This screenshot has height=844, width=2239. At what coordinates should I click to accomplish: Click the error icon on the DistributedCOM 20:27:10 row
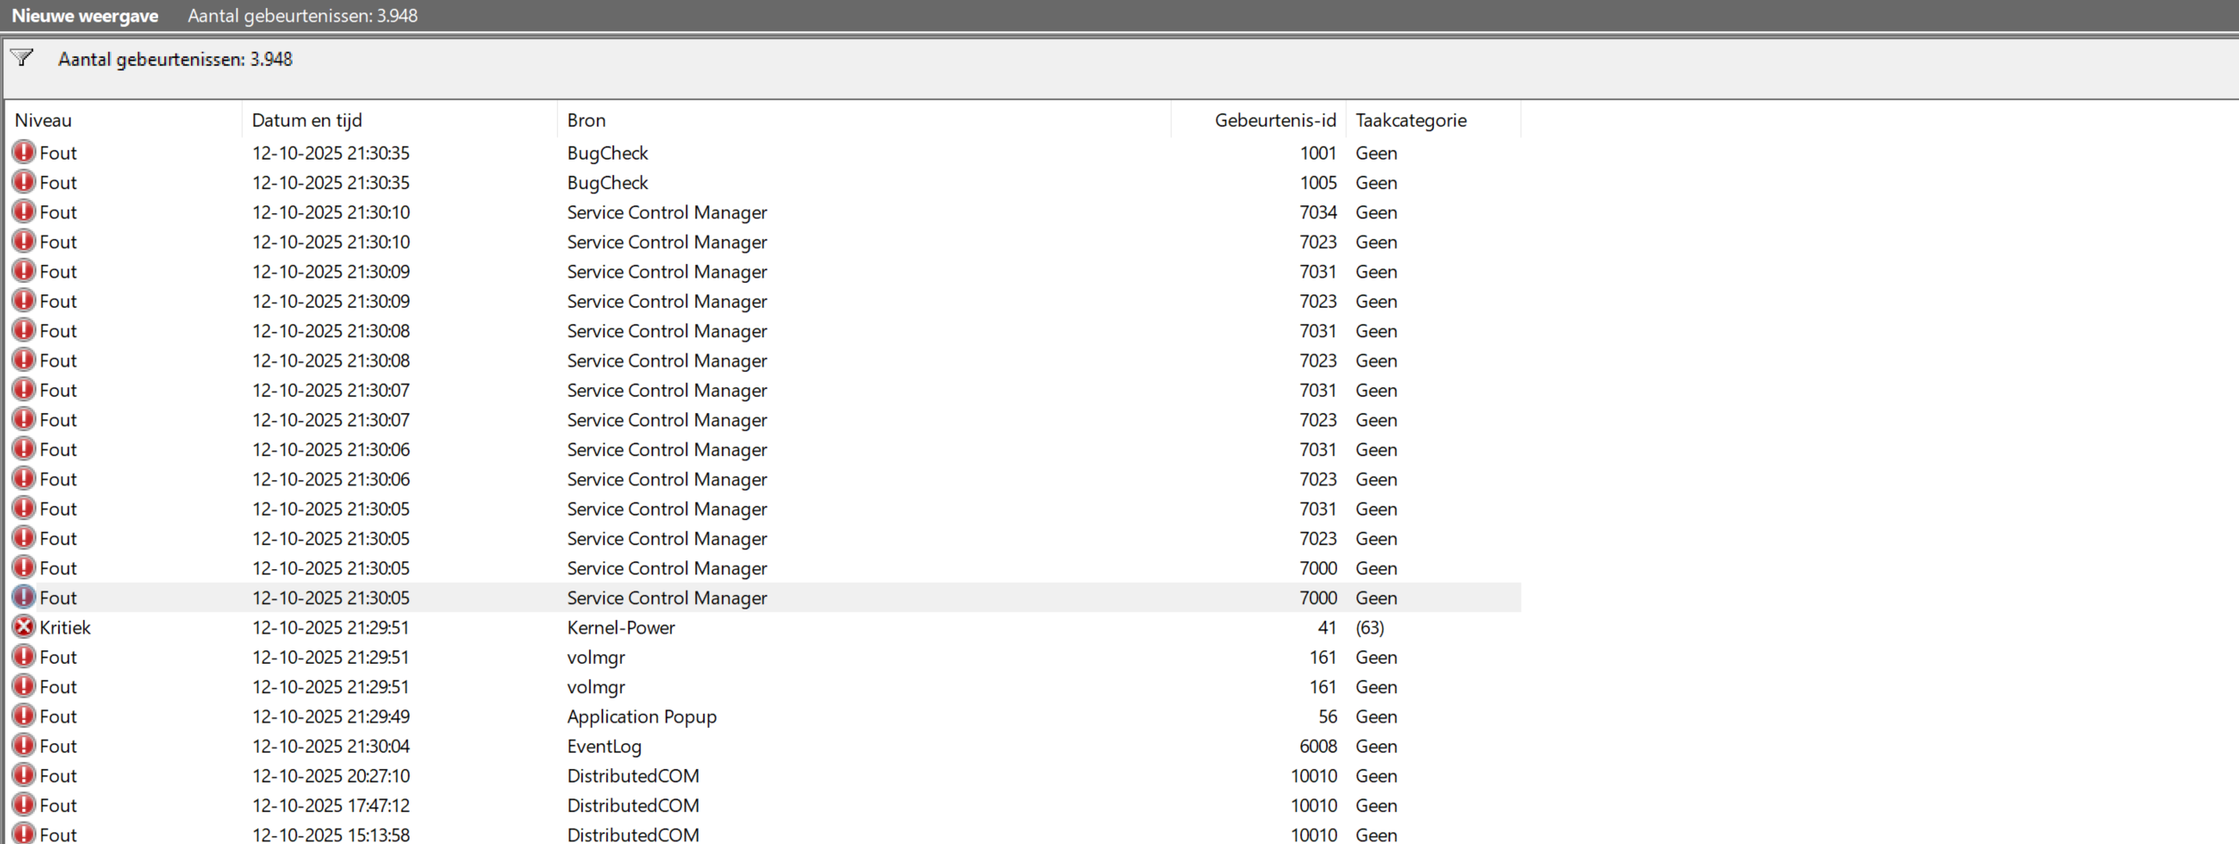(x=24, y=775)
